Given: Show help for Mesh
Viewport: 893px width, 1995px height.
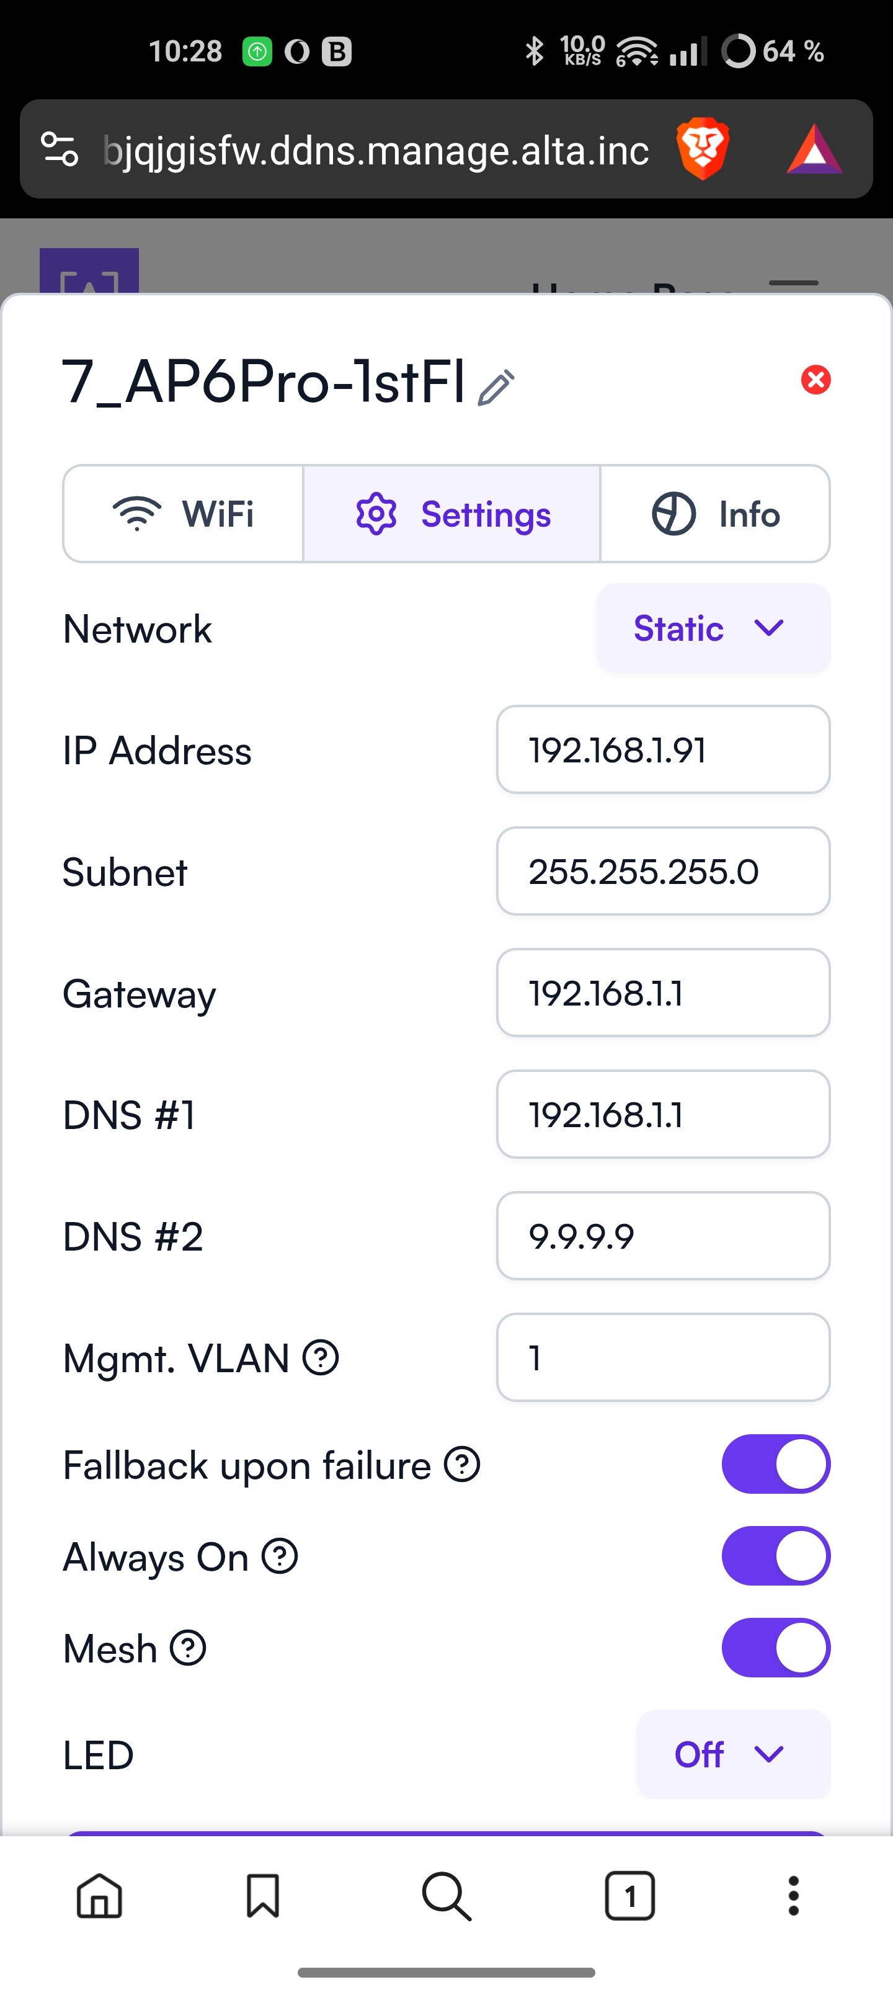Looking at the screenshot, I should [x=188, y=1647].
